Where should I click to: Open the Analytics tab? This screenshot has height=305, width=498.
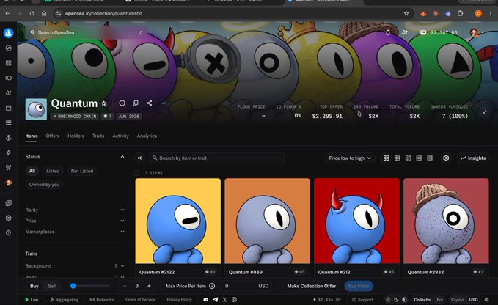click(147, 136)
